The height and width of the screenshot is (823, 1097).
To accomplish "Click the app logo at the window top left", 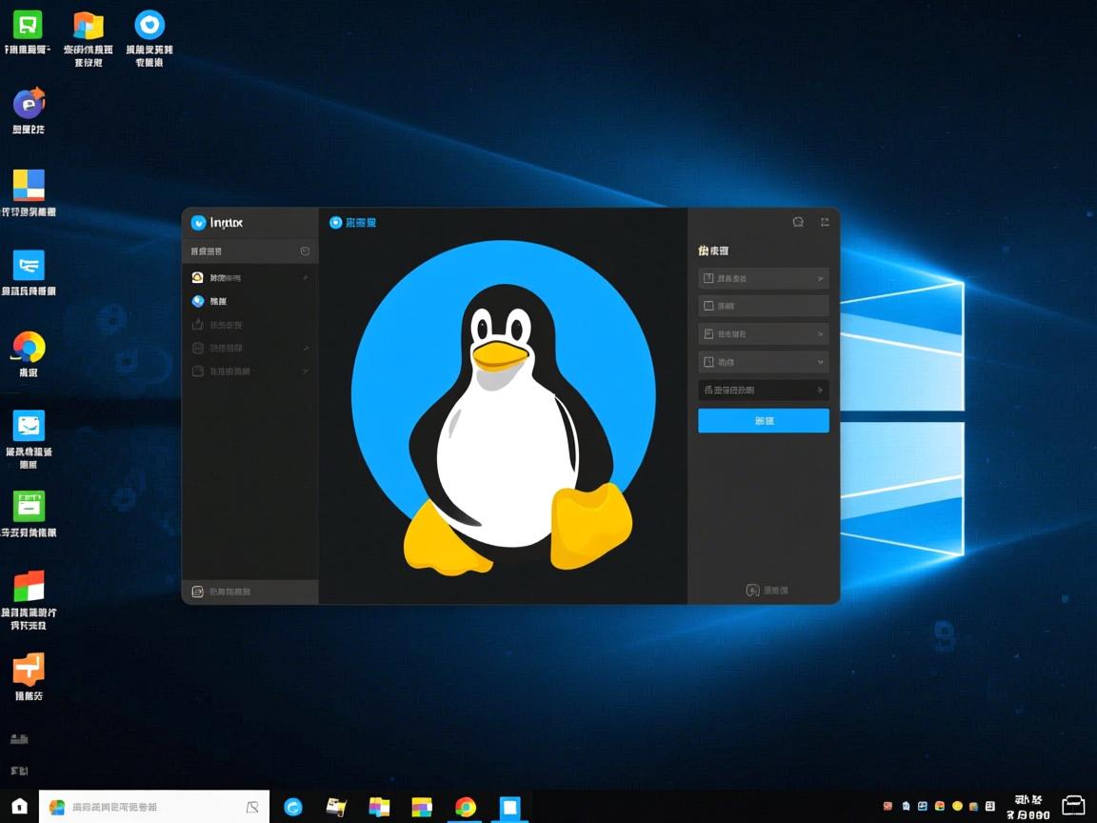I will [200, 222].
